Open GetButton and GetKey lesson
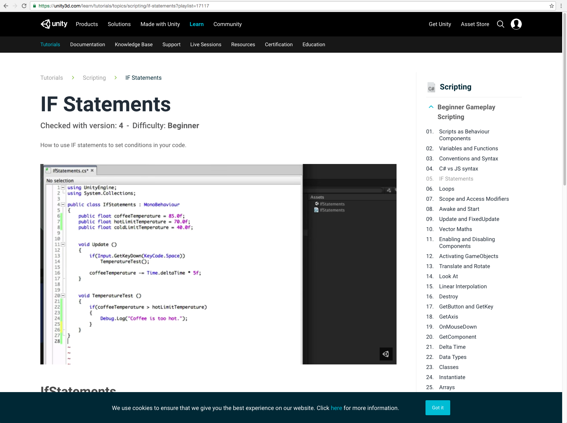The height and width of the screenshot is (423, 567). pos(466,307)
